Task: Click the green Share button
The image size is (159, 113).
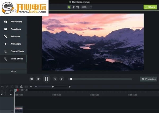Action: pyautogui.click(x=150, y=7)
